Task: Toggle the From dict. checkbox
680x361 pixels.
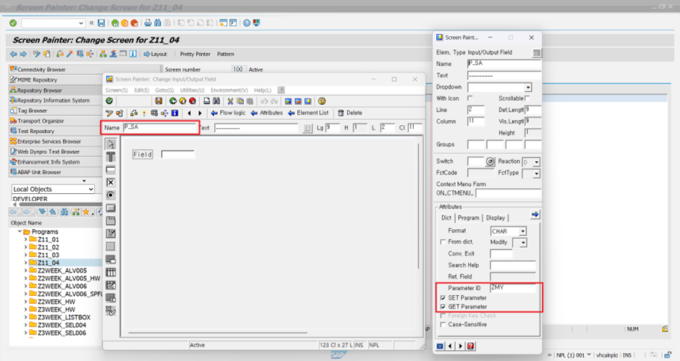Action: (x=443, y=242)
